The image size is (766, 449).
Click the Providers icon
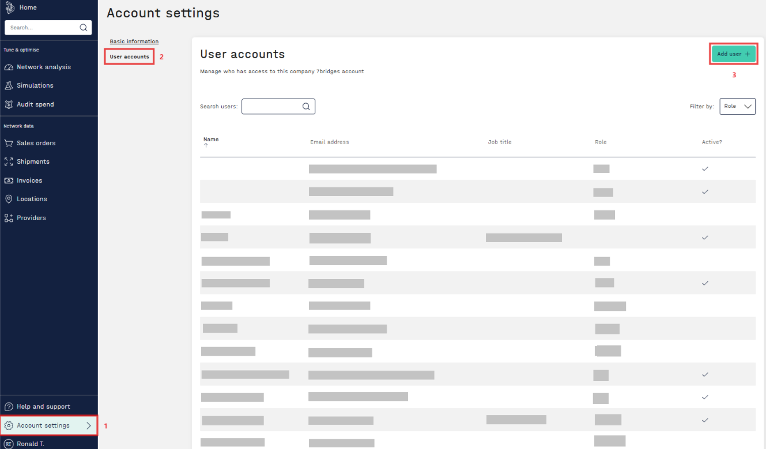click(9, 218)
